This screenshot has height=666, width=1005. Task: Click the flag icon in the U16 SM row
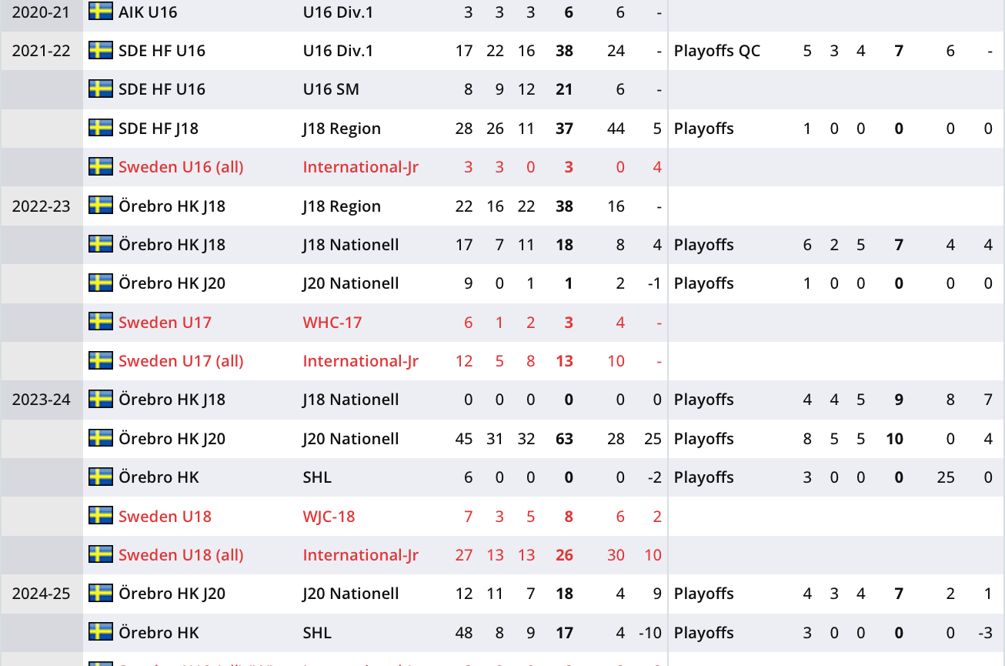click(101, 89)
